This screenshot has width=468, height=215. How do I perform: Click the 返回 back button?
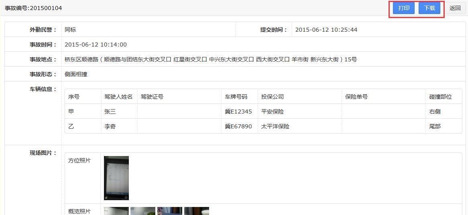(455, 8)
